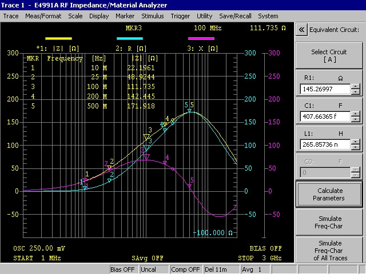Click the Uncal status bar cell
Viewport: 366px width, 274px height.
tap(154, 269)
